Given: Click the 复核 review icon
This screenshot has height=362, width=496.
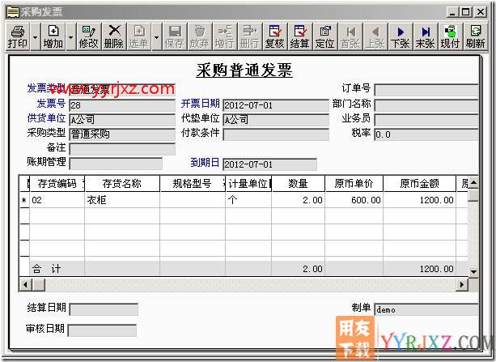Looking at the screenshot, I should tap(274, 36).
